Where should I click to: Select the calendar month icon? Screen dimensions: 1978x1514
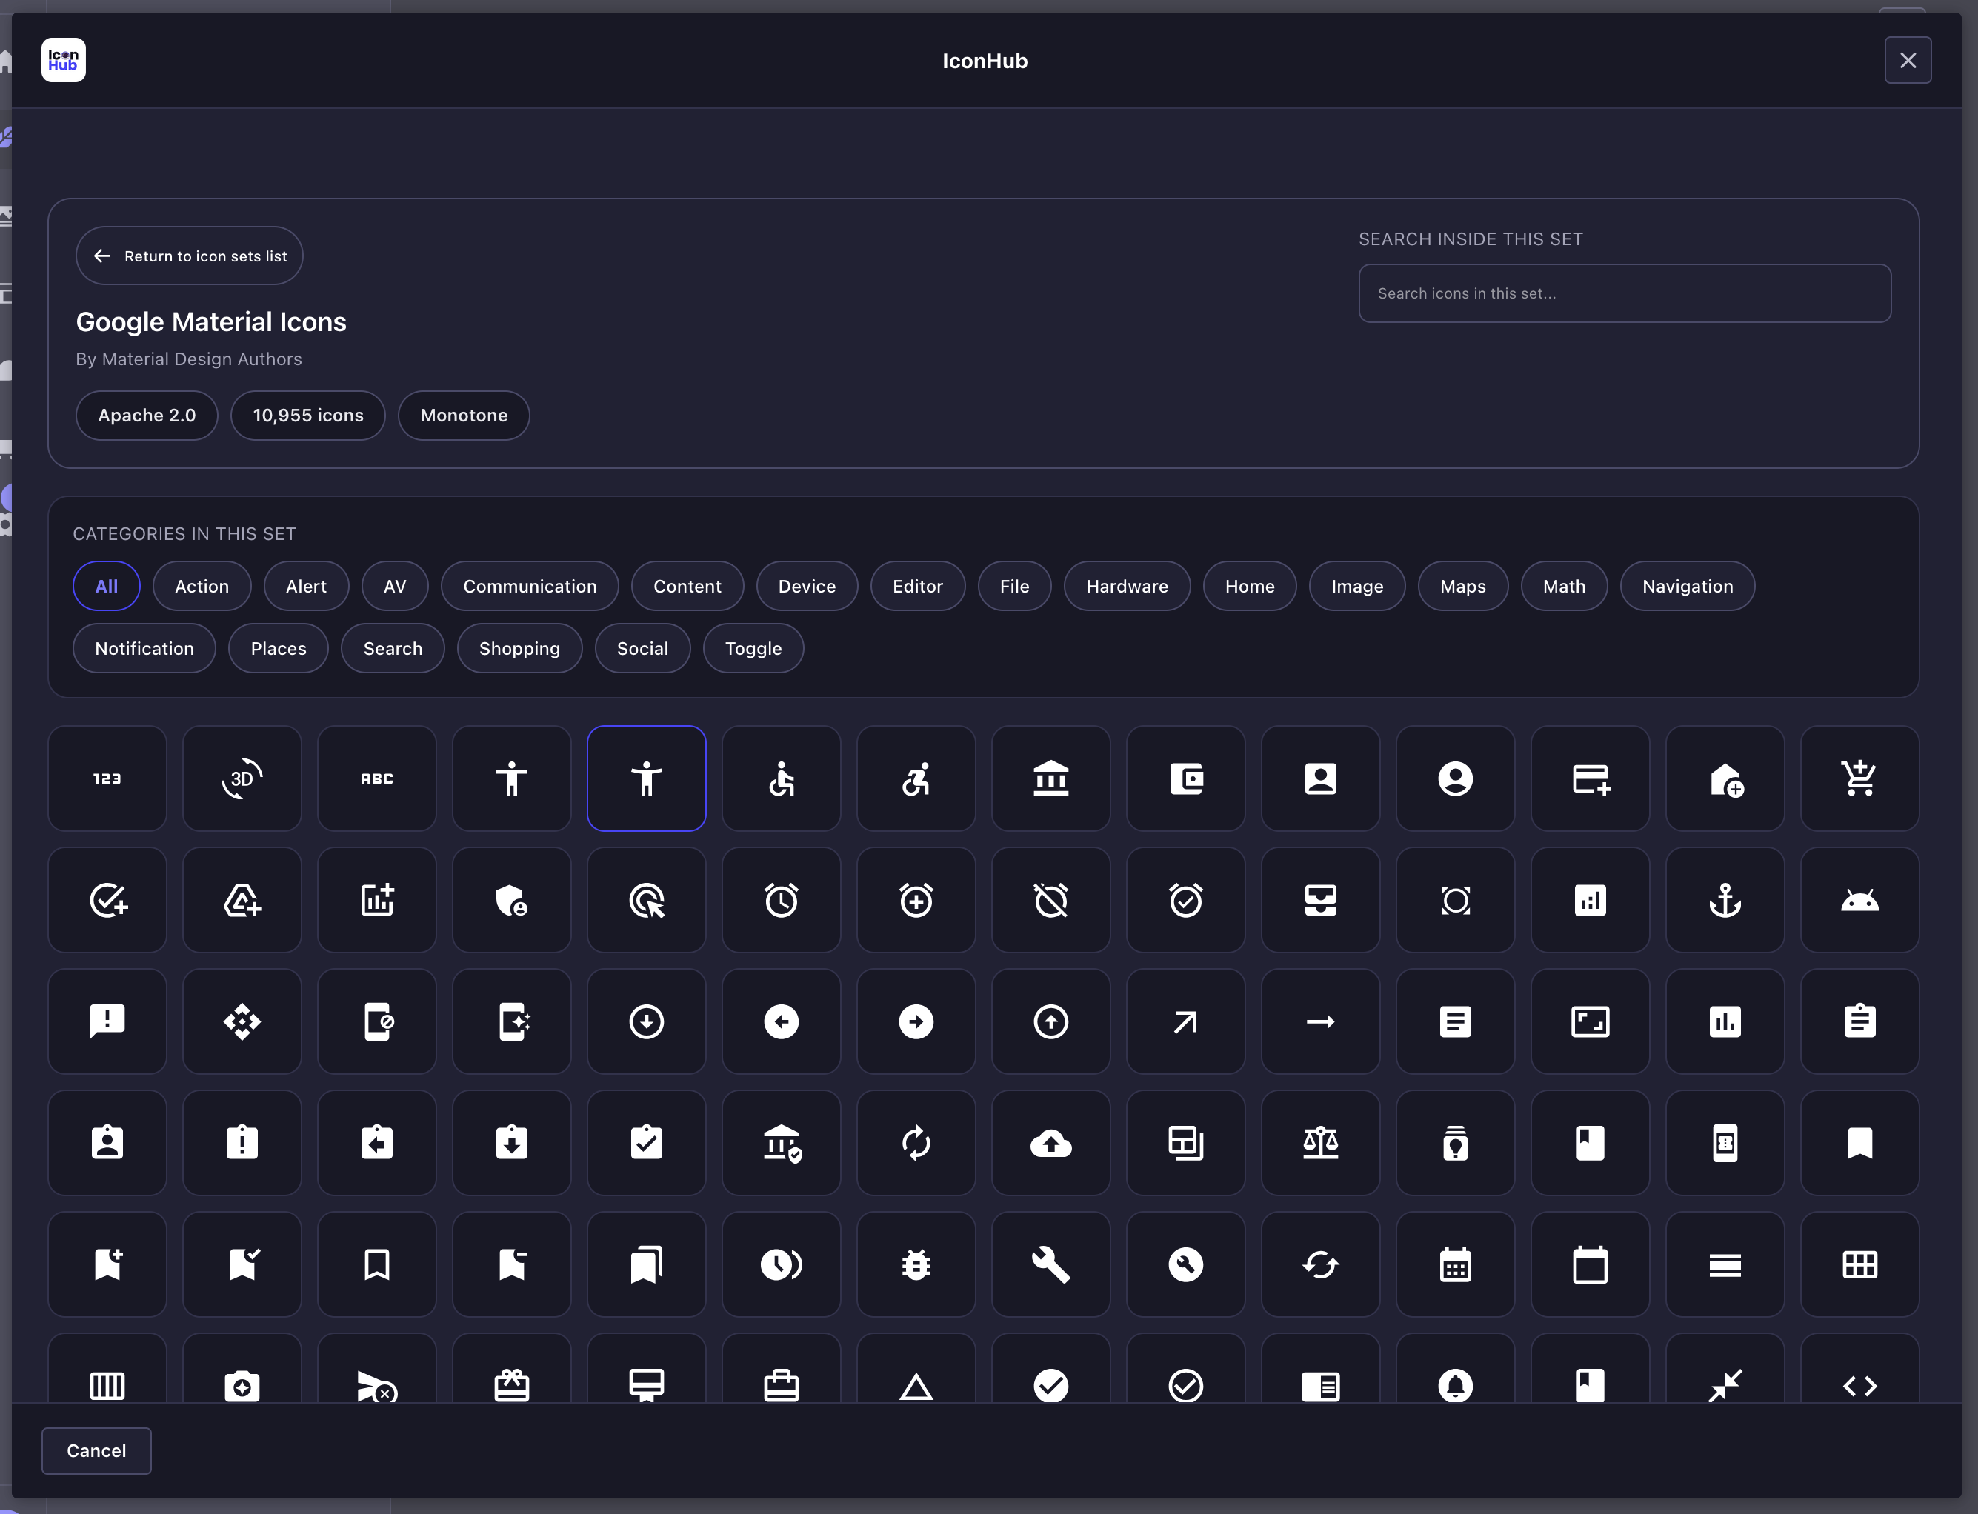(x=1455, y=1264)
